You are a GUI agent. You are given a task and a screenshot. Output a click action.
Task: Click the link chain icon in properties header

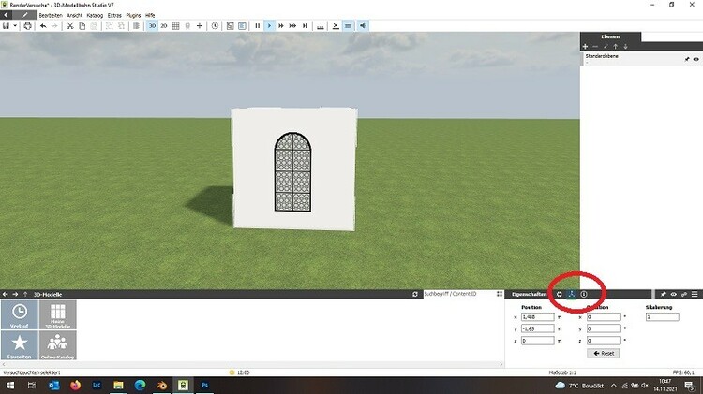[683, 294]
